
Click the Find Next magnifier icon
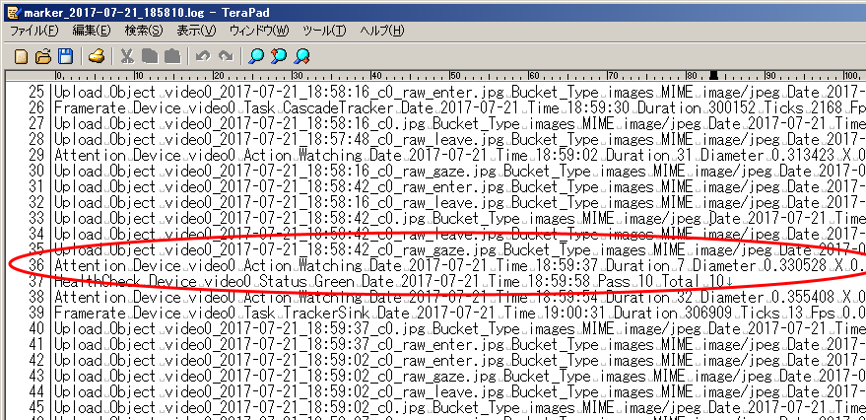point(301,56)
